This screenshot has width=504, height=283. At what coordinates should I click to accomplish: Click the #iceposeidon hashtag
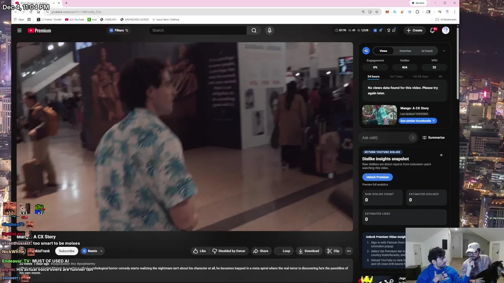60,264
